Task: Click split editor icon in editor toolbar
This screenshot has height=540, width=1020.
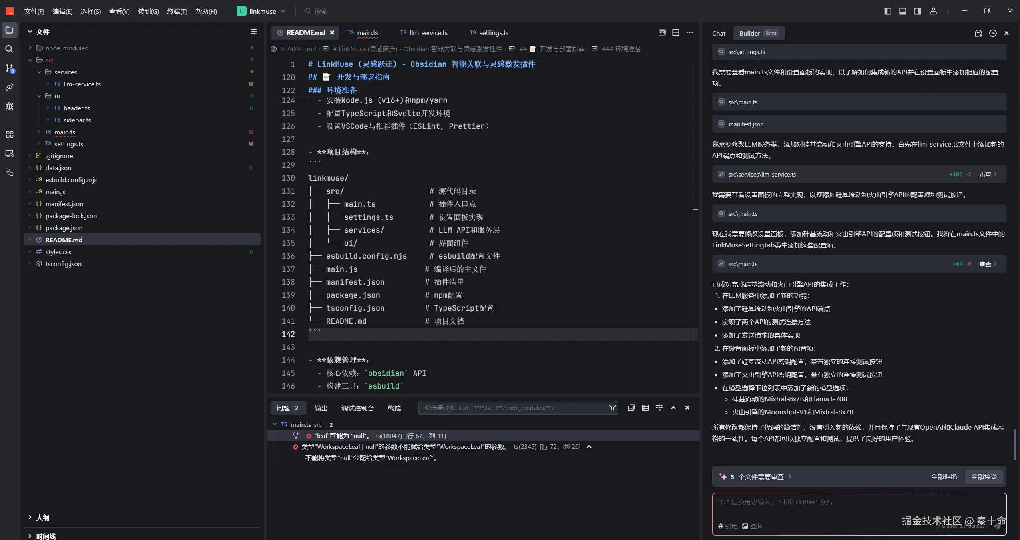Action: tap(676, 32)
